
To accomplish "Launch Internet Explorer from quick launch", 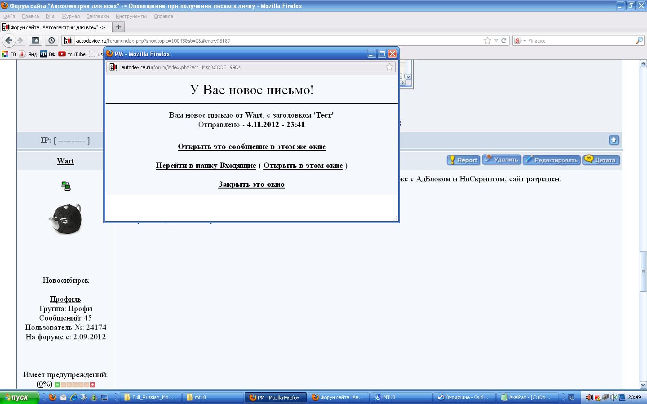I will [73, 397].
